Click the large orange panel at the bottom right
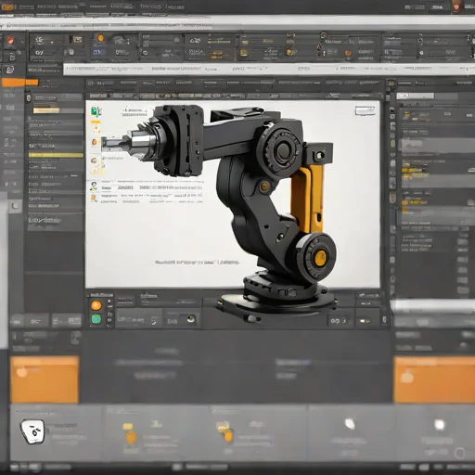Image resolution: width=475 pixels, height=475 pixels. point(434,379)
